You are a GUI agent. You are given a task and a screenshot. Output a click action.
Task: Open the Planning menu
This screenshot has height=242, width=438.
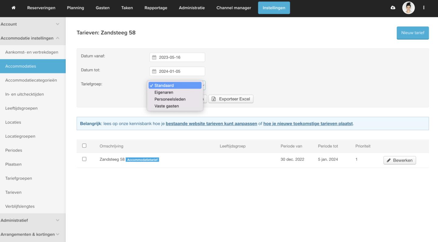pos(75,8)
